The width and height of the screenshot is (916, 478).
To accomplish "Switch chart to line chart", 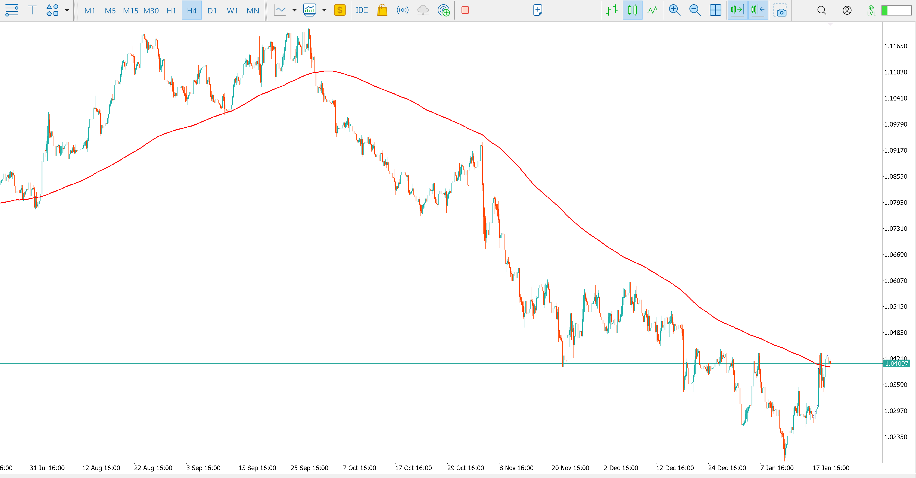I will pos(653,10).
